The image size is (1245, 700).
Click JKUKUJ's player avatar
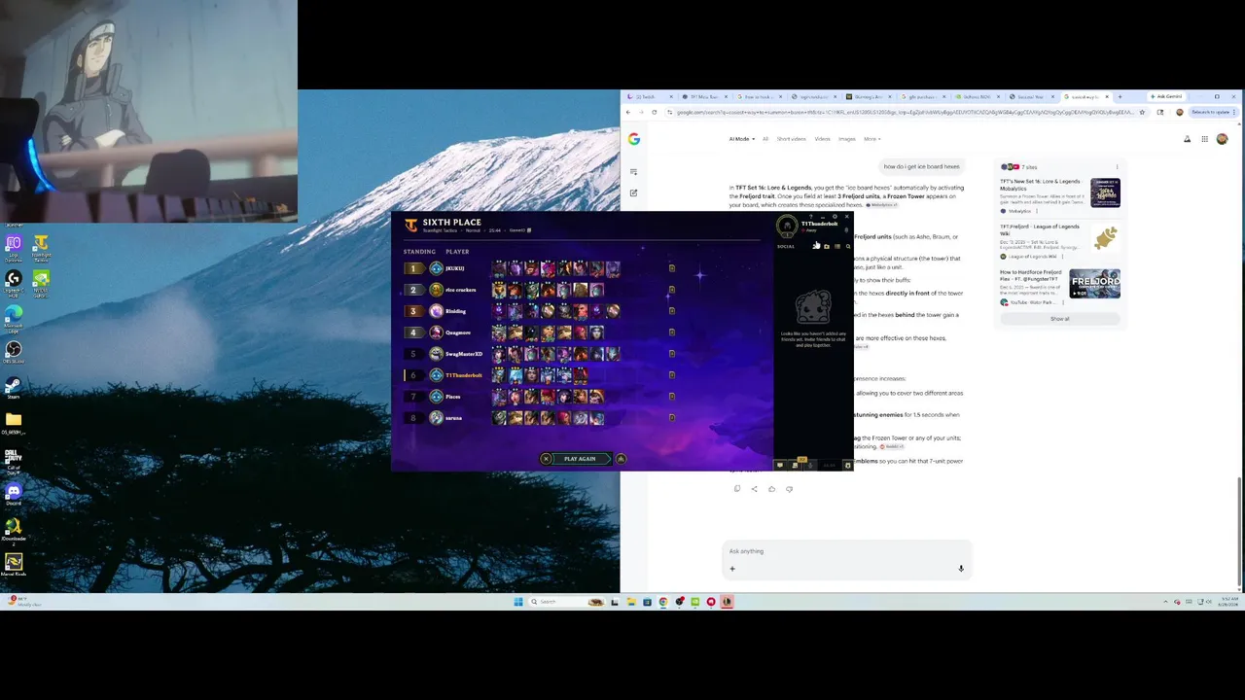(437, 268)
